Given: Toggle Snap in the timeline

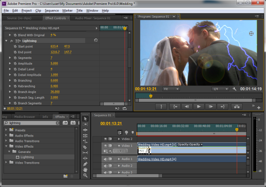Looking at the screenshot, I should [120, 132].
